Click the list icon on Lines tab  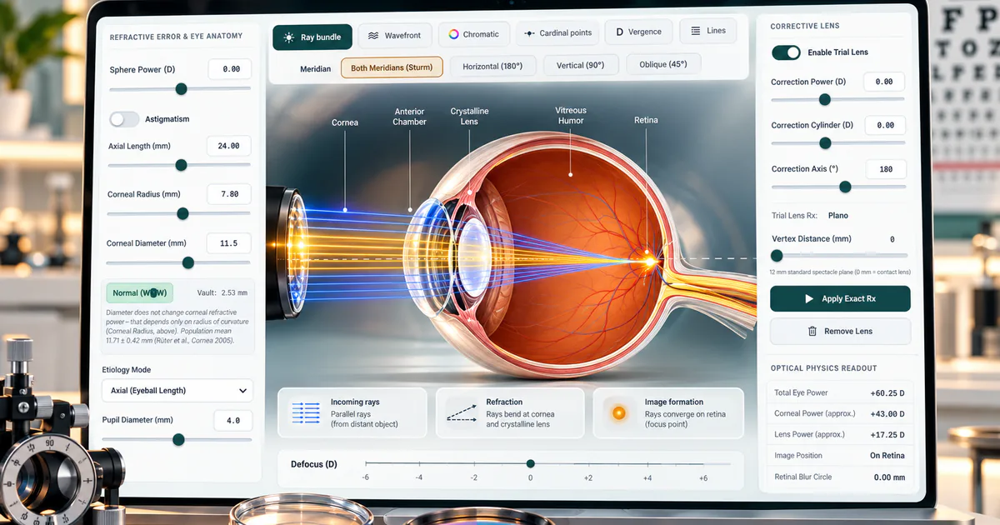click(x=696, y=31)
